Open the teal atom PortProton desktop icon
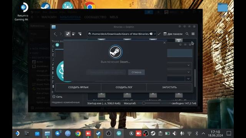Image resolution: width=246 pixels, height=138 pixels. pyautogui.click(x=68, y=5)
